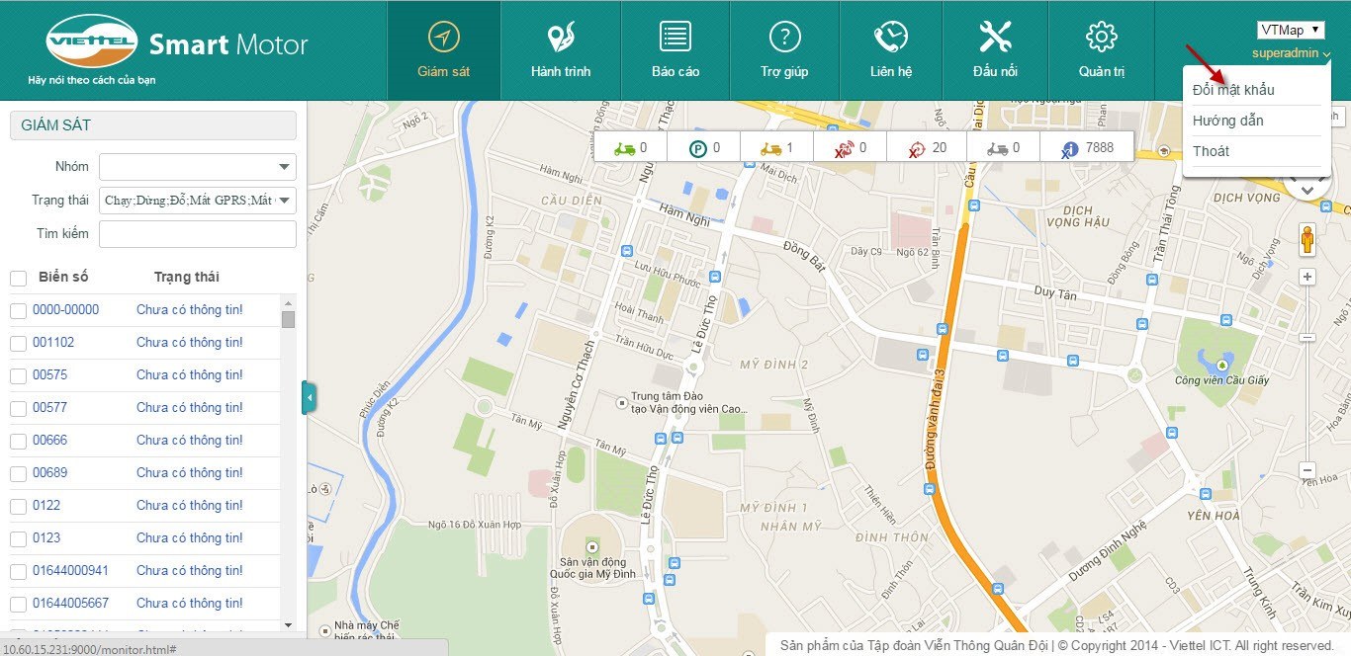This screenshot has width=1351, height=656.
Task: Select Đổi mật khẩu from user menu
Action: [1233, 90]
